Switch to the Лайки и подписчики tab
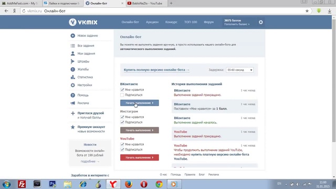Image resolution: width=336 pixels, height=189 pixels. [x=62, y=3]
